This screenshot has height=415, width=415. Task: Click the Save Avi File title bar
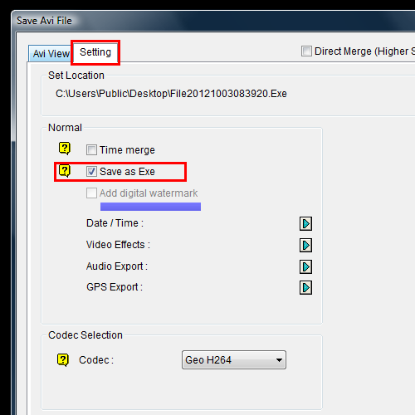pyautogui.click(x=213, y=21)
